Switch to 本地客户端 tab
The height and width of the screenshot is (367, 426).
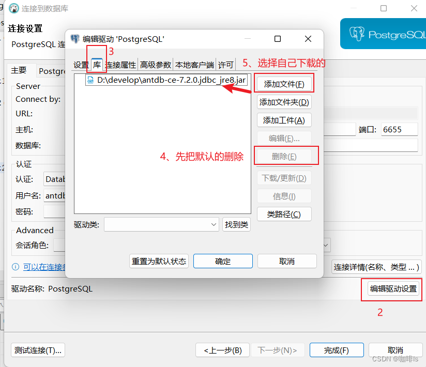point(194,65)
